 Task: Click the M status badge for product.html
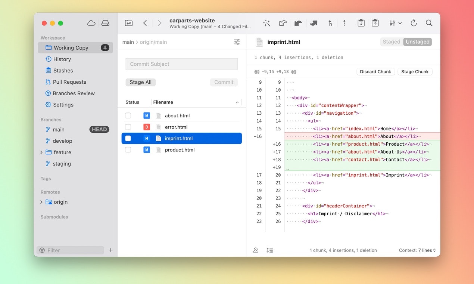pos(147,150)
